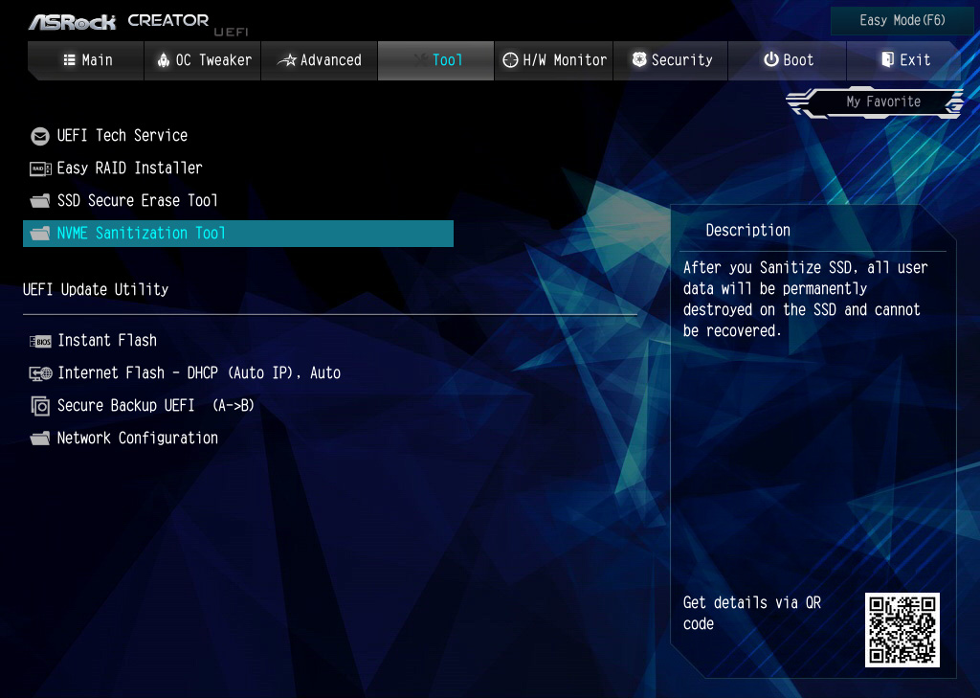This screenshot has height=698, width=980.
Task: Open My Favorite list
Action: (876, 101)
